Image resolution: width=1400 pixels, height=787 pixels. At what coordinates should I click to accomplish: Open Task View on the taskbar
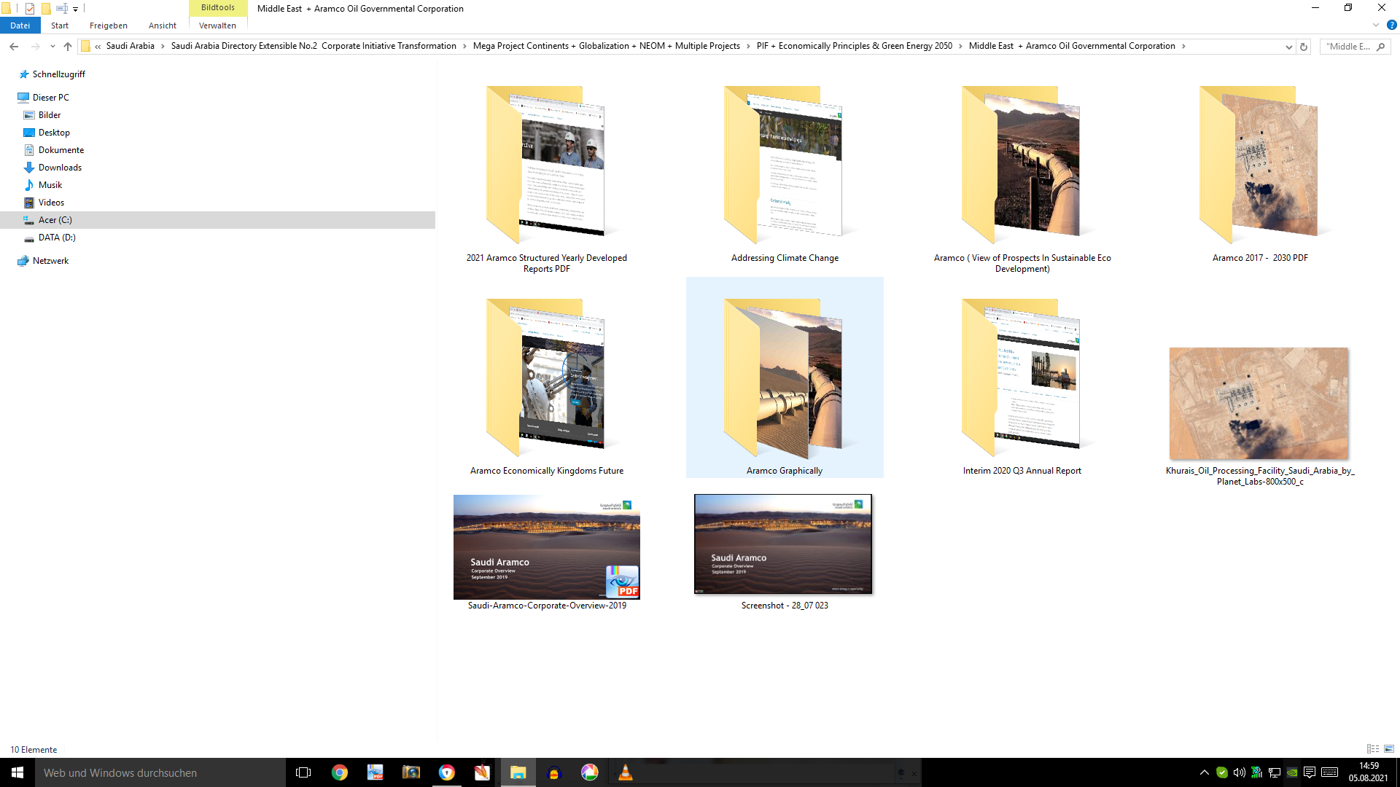click(x=303, y=772)
